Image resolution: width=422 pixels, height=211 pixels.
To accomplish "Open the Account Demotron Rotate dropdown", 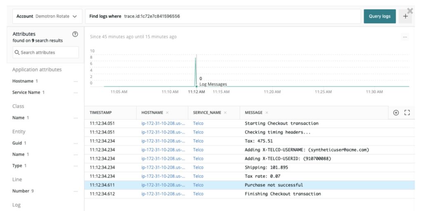I will coord(47,16).
